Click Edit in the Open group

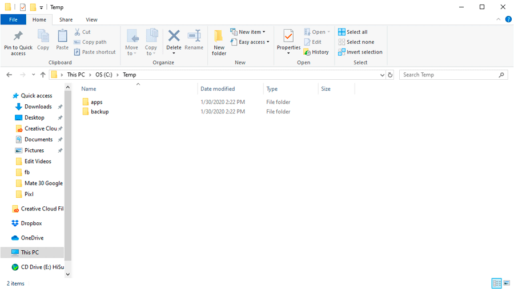pos(313,42)
